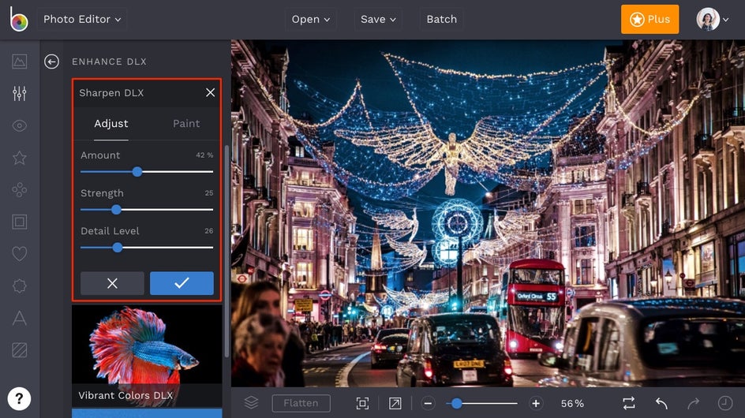
Task: Go back from Enhance DLX panel
Action: (x=52, y=62)
